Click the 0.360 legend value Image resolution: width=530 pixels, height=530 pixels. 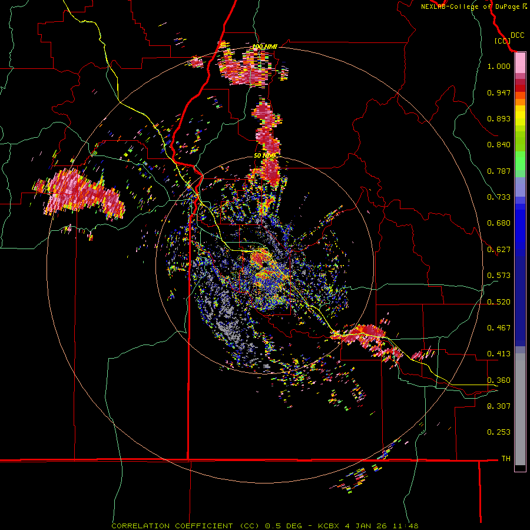[x=499, y=380]
